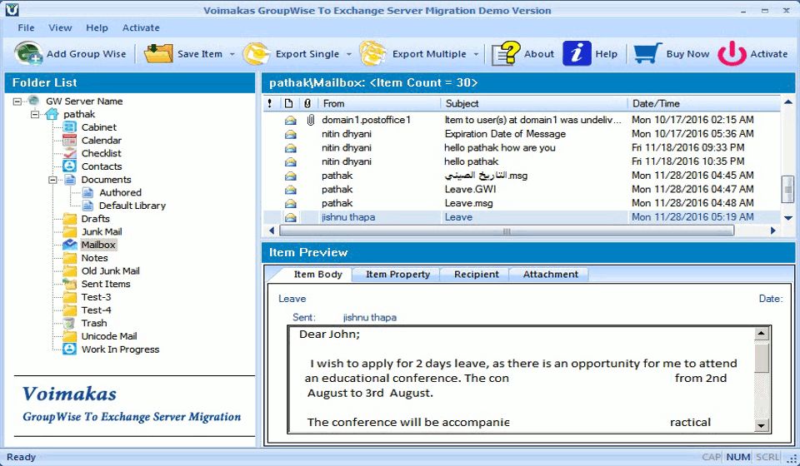Click the mail list horizontal scrollbar thumb

tap(507, 231)
